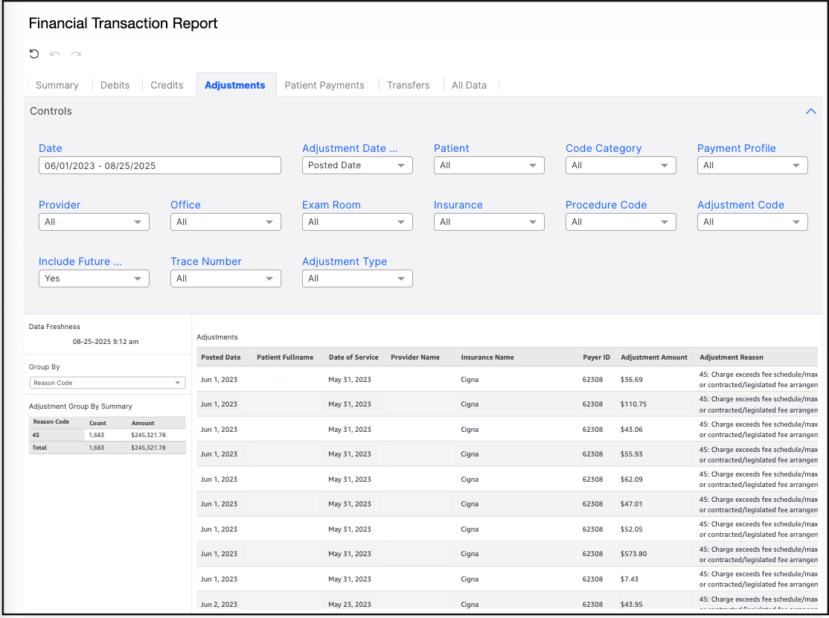Expand the Payment Profile dropdown
This screenshot has height=618, width=829.
(x=752, y=165)
